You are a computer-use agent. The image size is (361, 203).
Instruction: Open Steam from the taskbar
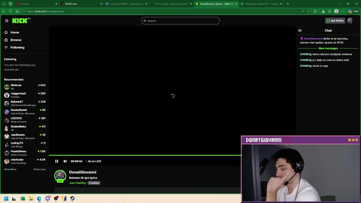(72, 198)
